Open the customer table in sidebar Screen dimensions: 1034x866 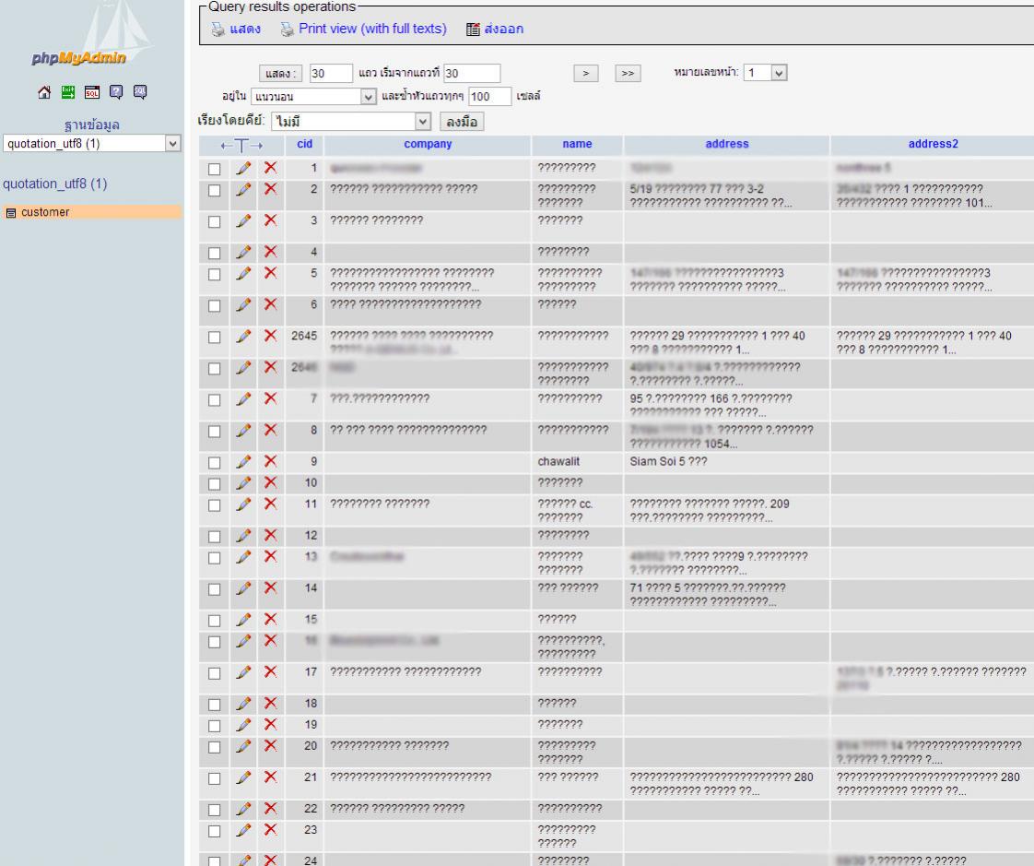pyautogui.click(x=45, y=212)
